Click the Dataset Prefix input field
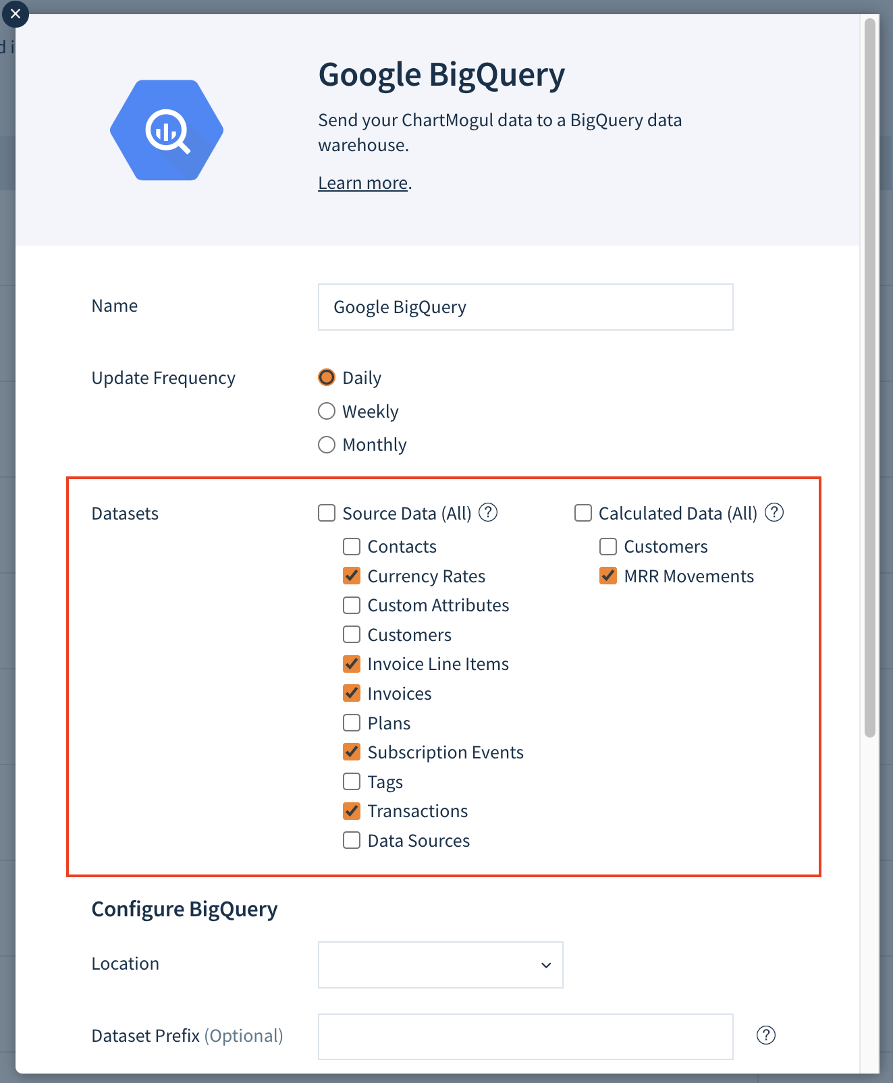The image size is (893, 1083). [x=526, y=1036]
